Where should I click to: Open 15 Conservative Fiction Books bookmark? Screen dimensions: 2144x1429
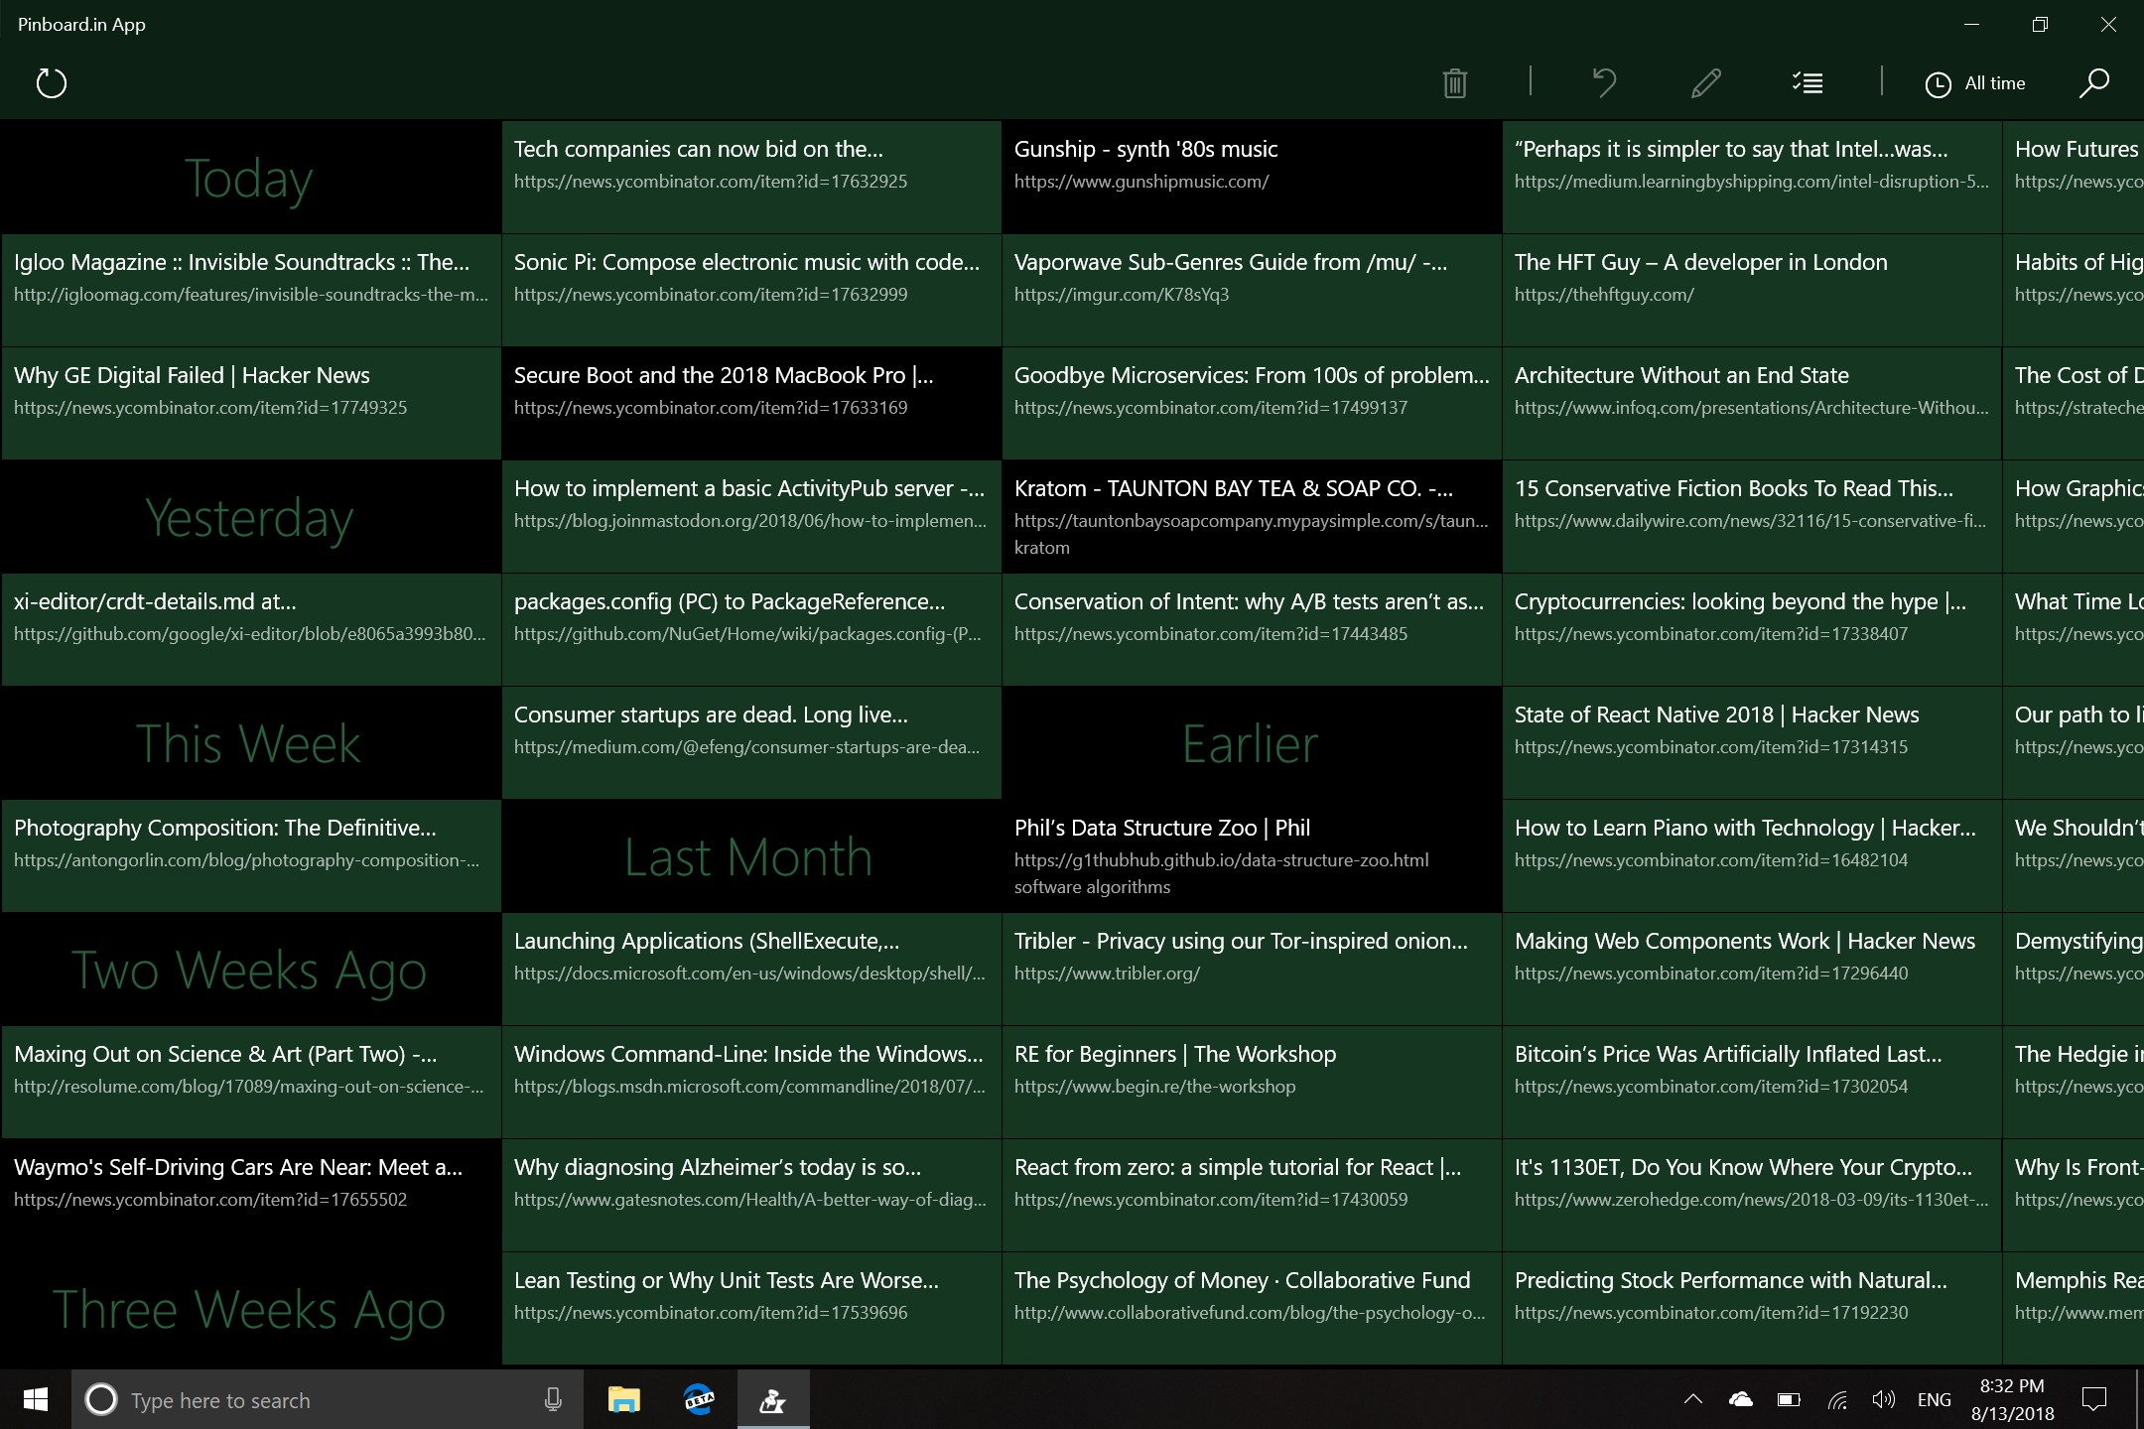coord(1751,517)
